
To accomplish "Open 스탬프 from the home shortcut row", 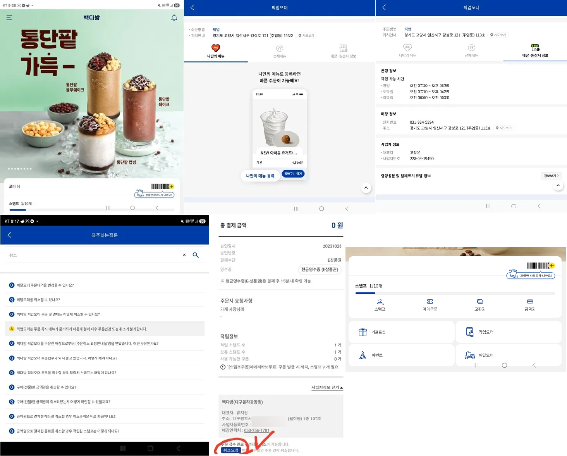I will click(380, 305).
